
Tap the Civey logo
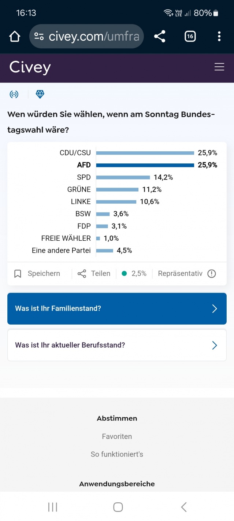30,67
